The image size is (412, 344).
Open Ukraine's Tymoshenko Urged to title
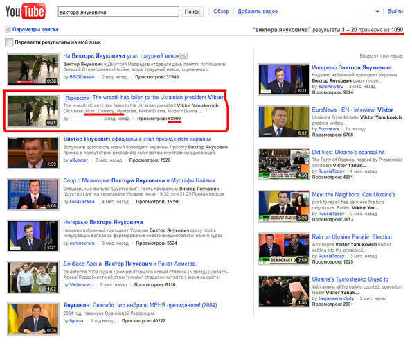point(350,279)
